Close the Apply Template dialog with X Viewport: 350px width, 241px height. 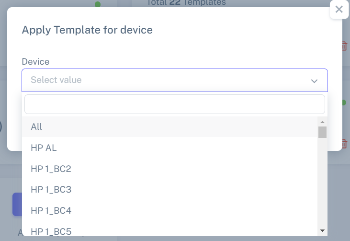coord(339,10)
